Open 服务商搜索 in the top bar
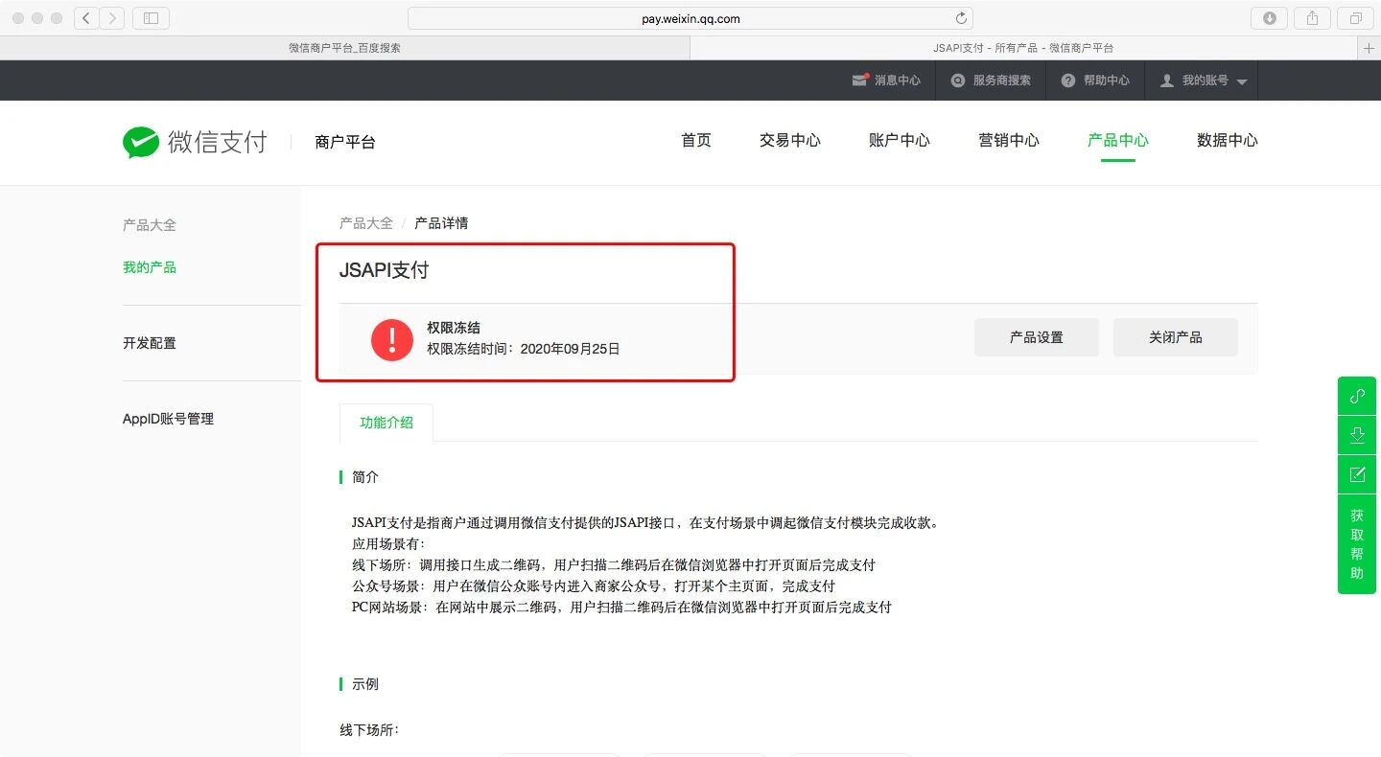The image size is (1381, 757). pyautogui.click(x=991, y=80)
